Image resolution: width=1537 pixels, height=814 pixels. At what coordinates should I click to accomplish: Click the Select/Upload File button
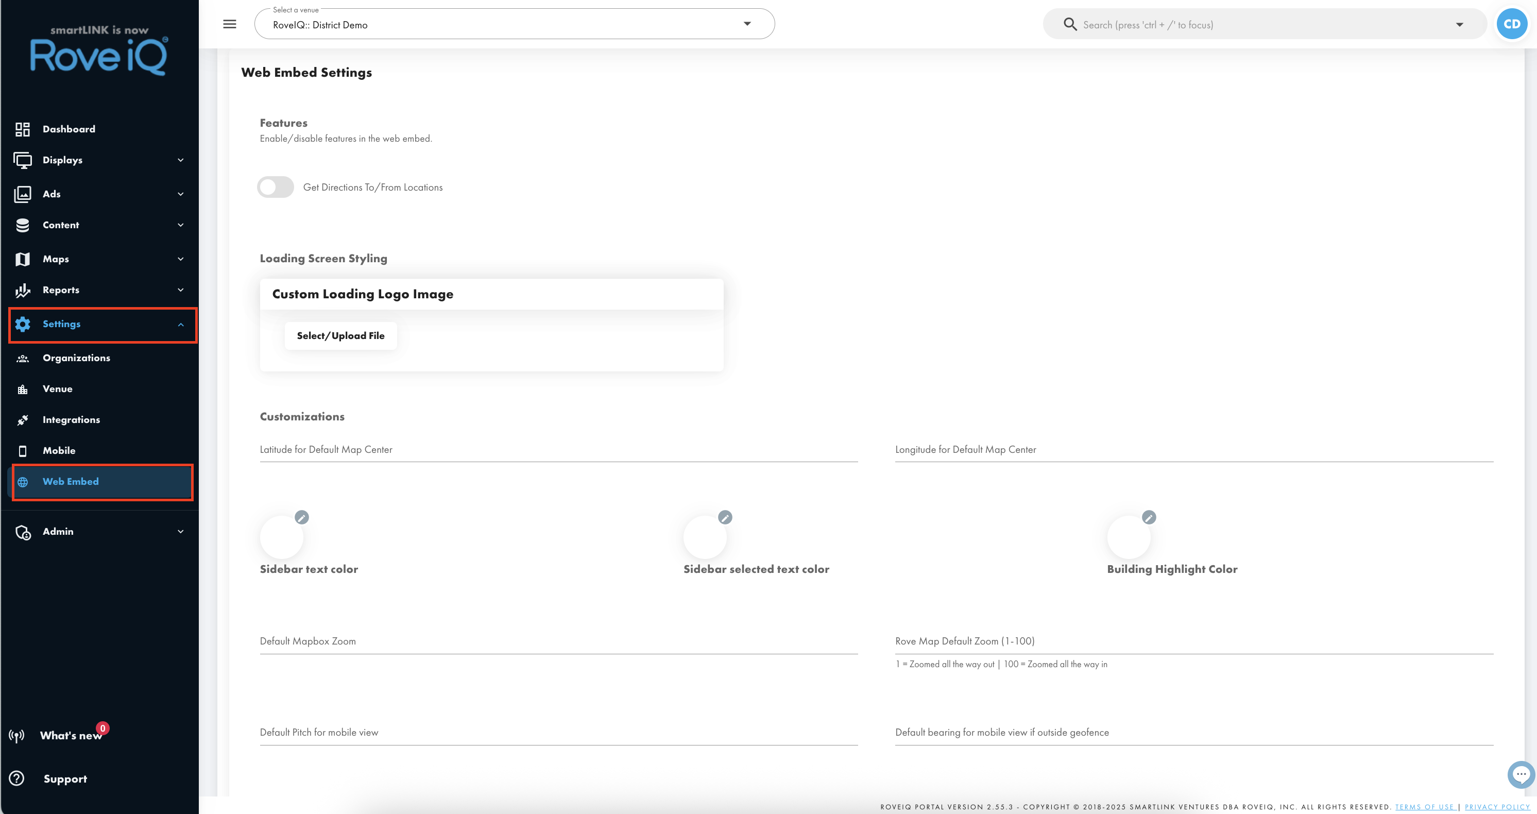click(x=340, y=335)
